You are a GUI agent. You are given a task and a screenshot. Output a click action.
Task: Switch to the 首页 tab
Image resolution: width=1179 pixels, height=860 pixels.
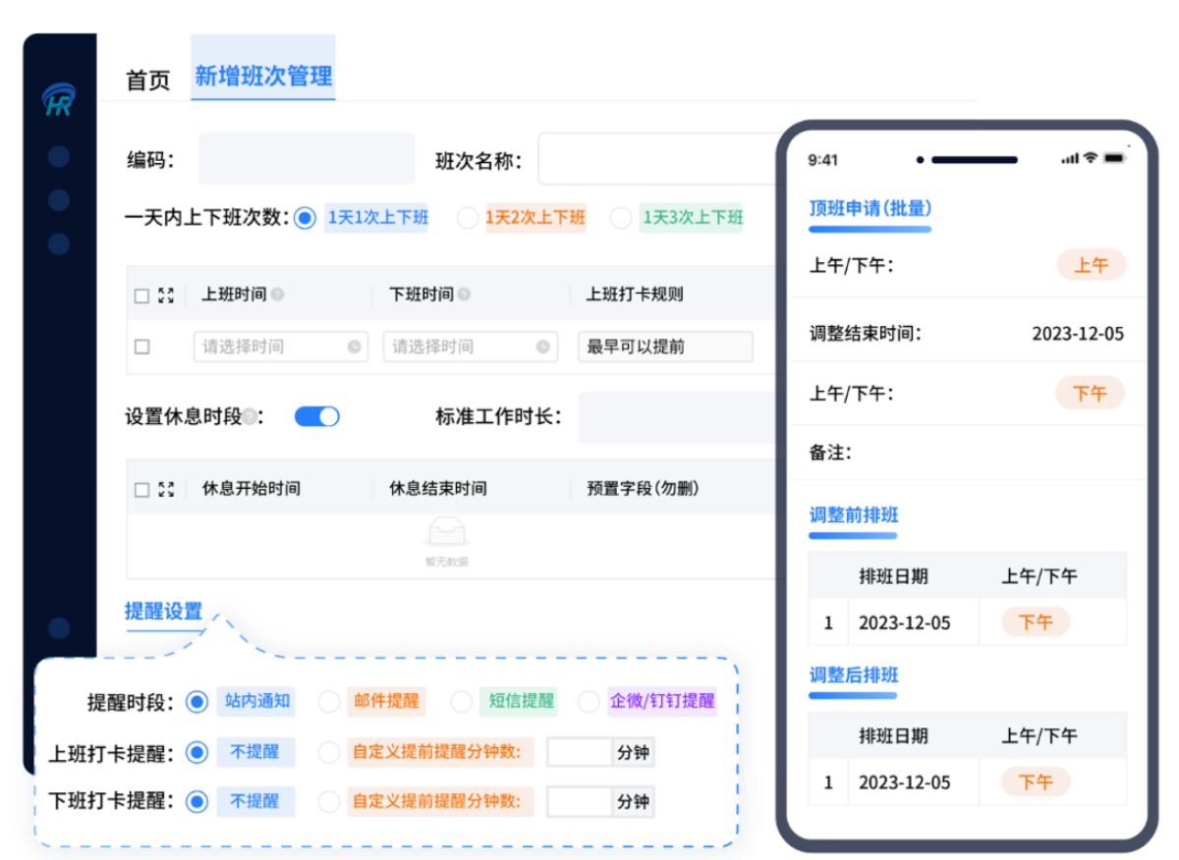point(147,80)
